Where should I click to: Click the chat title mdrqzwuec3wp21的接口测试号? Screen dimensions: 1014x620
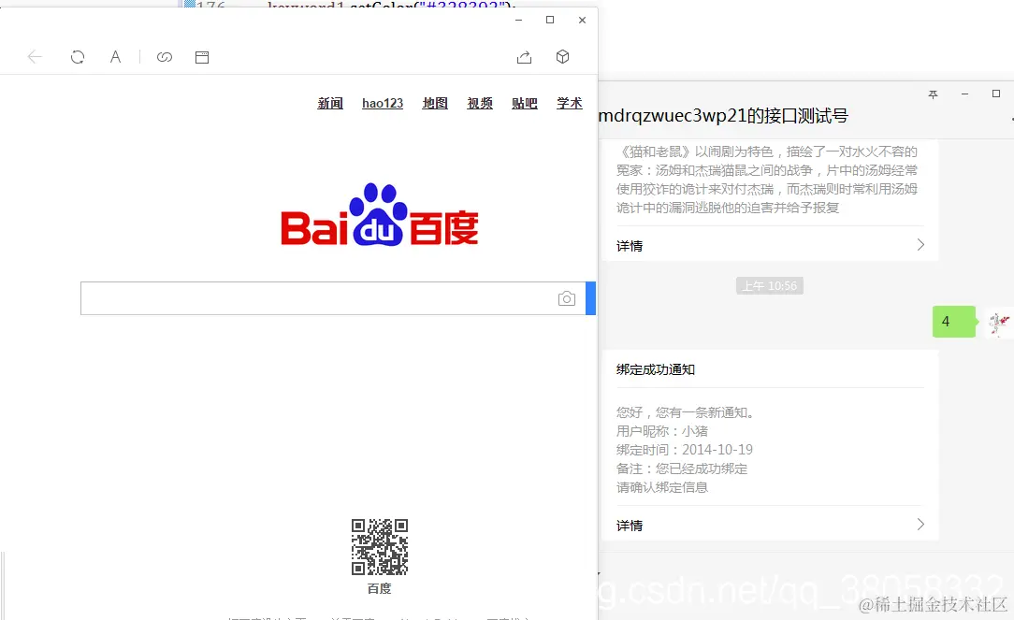pos(723,116)
